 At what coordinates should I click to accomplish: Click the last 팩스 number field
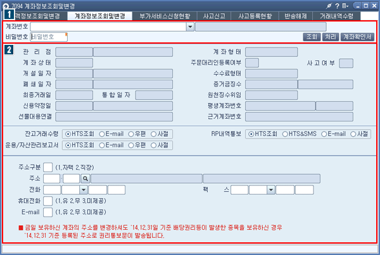(x=305, y=190)
